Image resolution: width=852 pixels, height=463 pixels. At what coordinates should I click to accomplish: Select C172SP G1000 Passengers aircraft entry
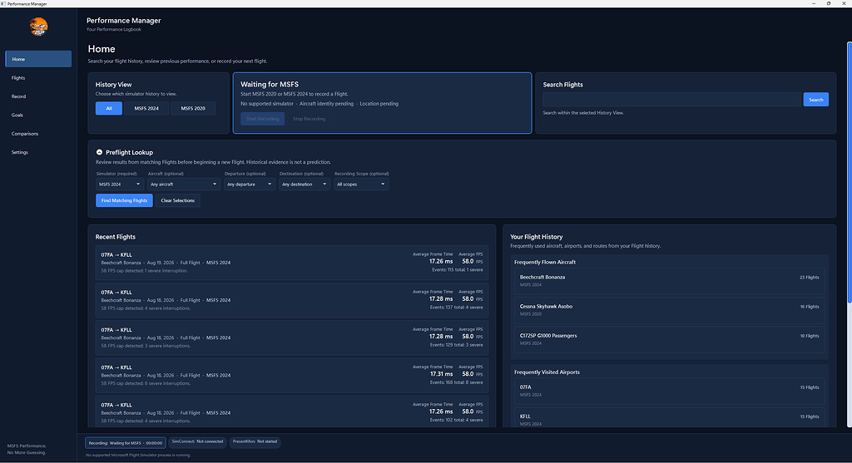[670, 339]
